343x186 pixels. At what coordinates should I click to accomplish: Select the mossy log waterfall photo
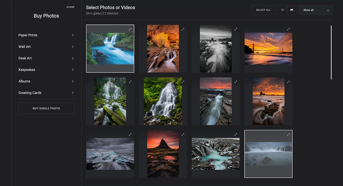click(110, 101)
